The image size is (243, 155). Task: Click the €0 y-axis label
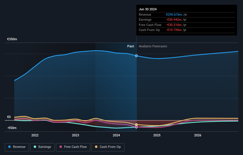(9, 117)
